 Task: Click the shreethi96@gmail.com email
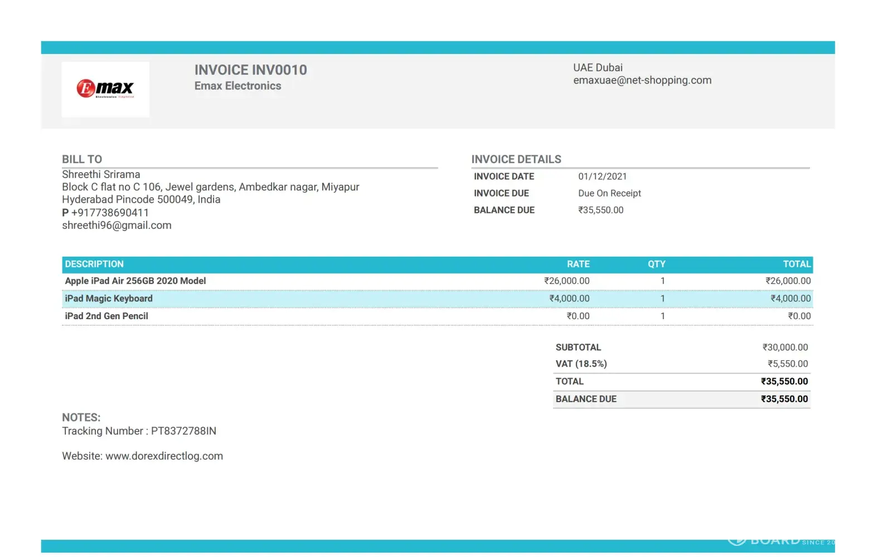click(x=117, y=226)
